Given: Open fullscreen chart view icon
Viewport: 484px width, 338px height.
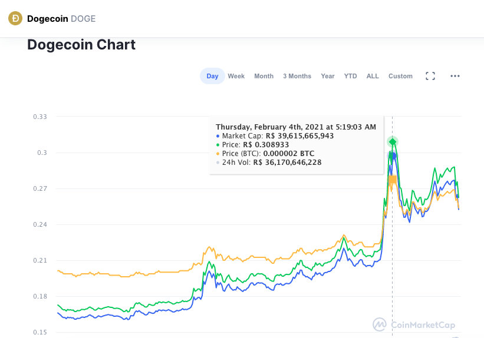Looking at the screenshot, I should pyautogui.click(x=430, y=76).
